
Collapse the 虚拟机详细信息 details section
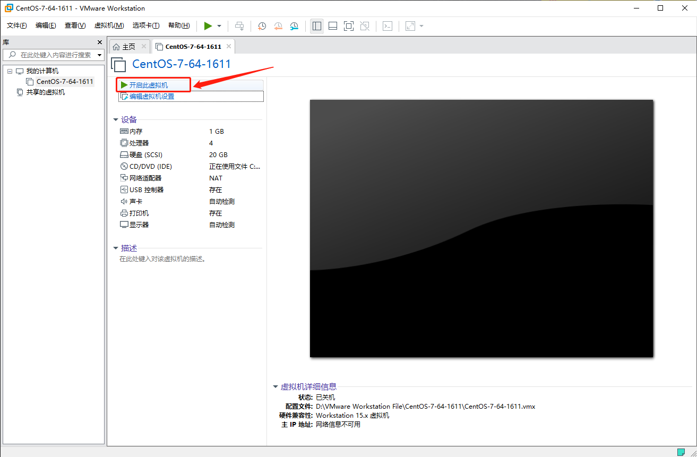[x=275, y=386]
